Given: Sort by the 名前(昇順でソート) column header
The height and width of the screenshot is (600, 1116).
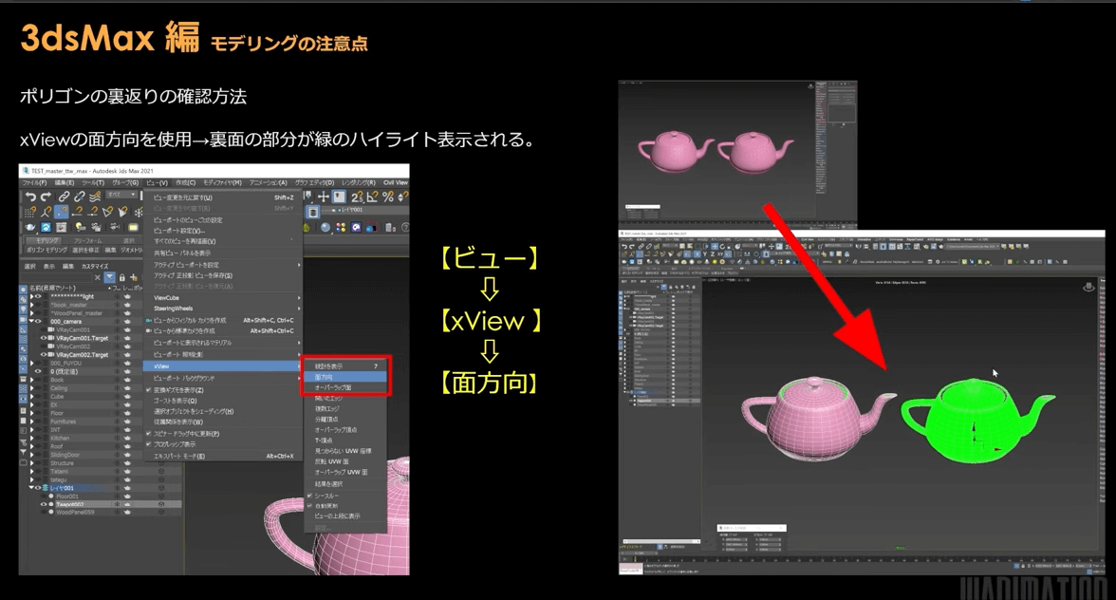Looking at the screenshot, I should pyautogui.click(x=52, y=288).
